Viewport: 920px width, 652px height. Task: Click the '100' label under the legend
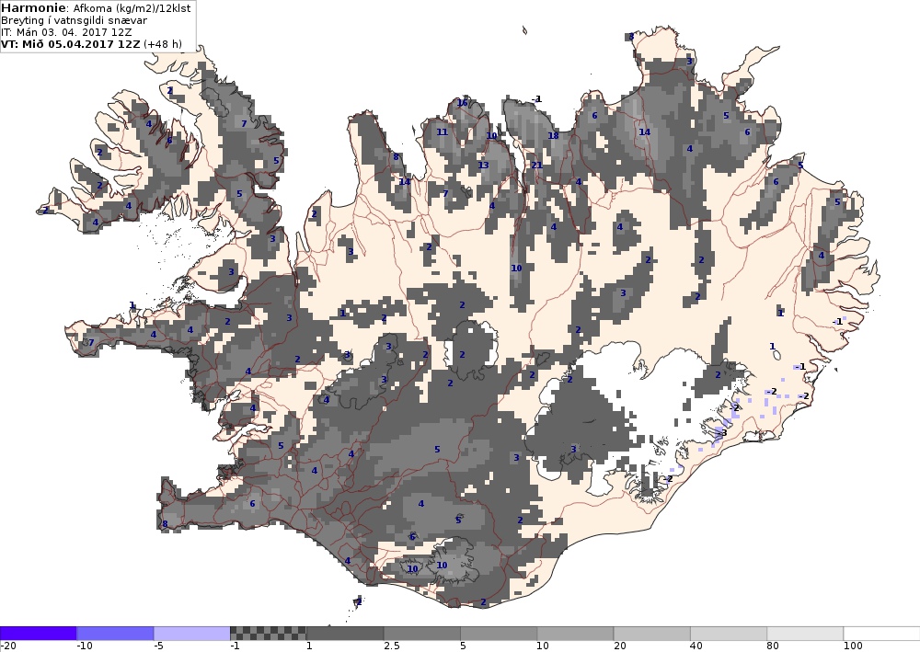pyautogui.click(x=853, y=646)
